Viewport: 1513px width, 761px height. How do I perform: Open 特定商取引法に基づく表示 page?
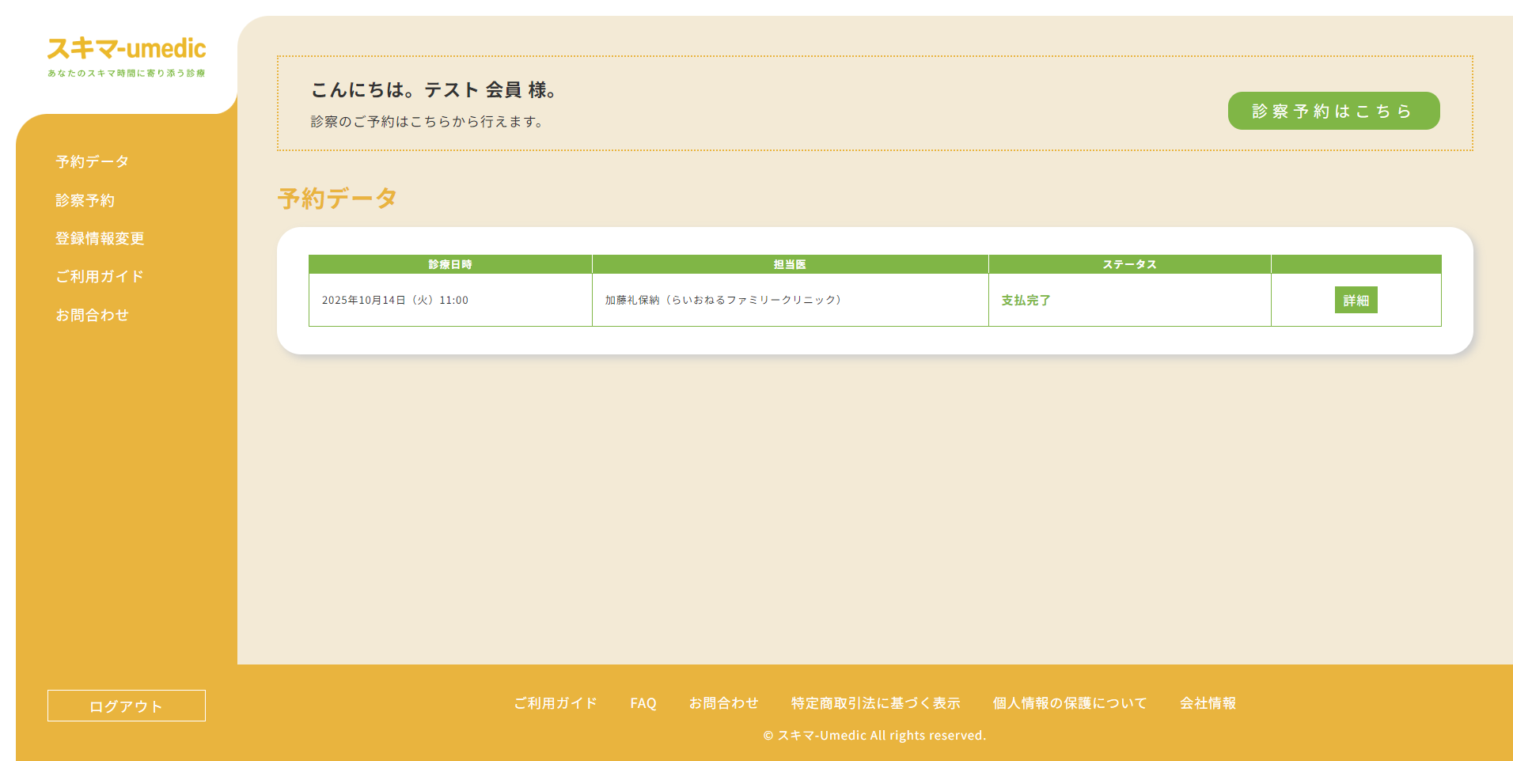click(x=875, y=702)
